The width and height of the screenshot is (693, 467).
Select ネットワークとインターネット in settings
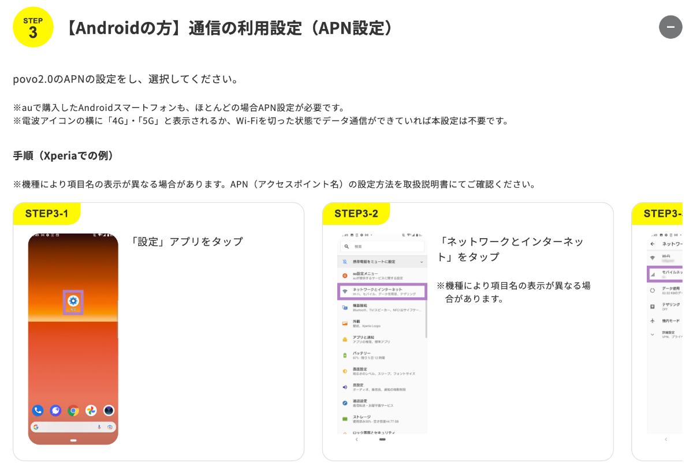tap(382, 291)
